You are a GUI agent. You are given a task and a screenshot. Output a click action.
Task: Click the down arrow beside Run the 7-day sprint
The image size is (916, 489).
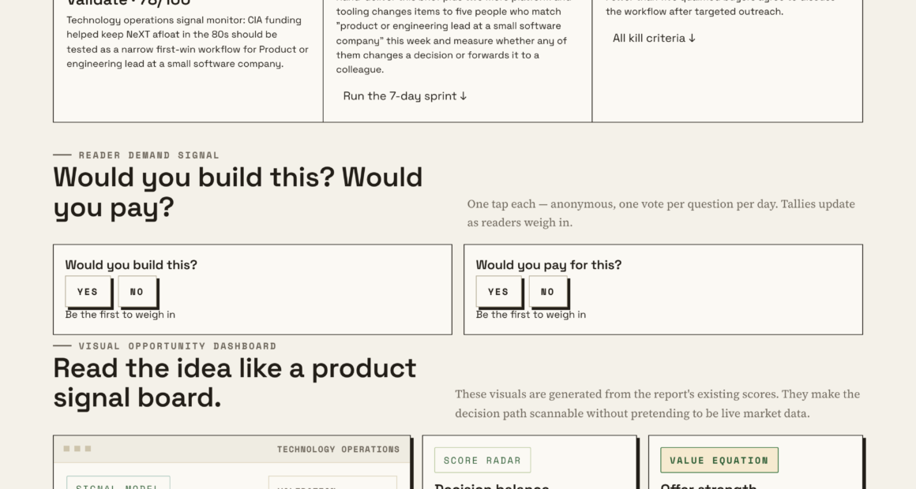pyautogui.click(x=464, y=96)
